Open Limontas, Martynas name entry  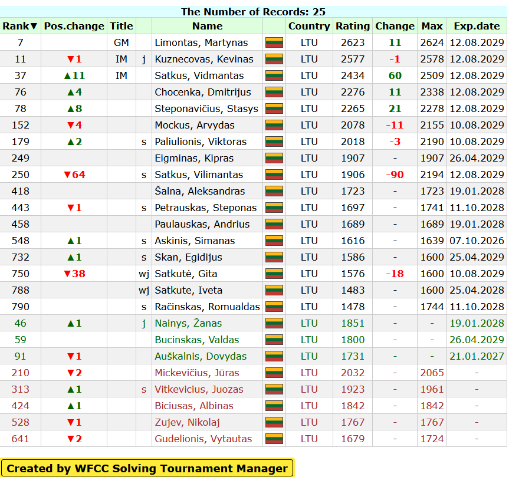tap(201, 42)
